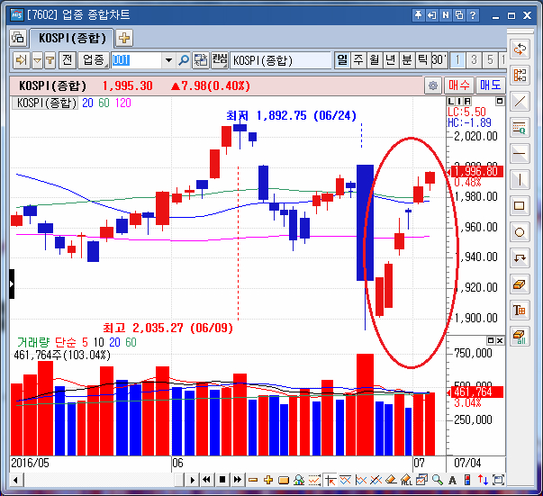Select the diagonal trend line drawing tool
Screen dimensions: 543x496
point(520,100)
